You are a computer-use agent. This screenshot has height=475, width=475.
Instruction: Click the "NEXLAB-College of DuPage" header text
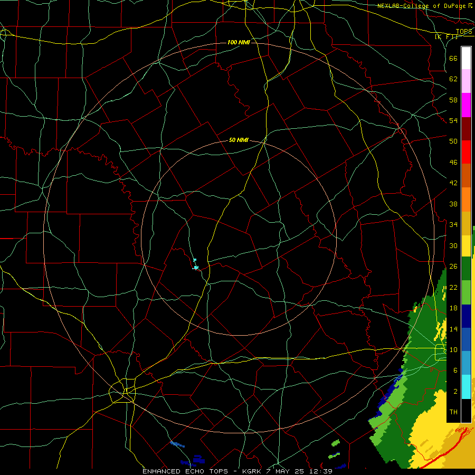point(423,6)
